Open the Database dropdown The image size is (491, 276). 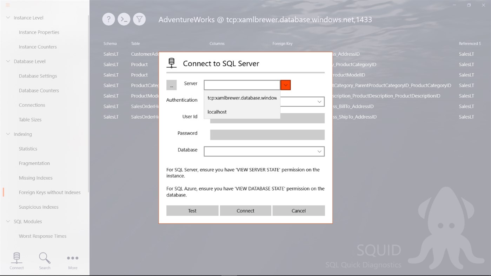[264, 151]
